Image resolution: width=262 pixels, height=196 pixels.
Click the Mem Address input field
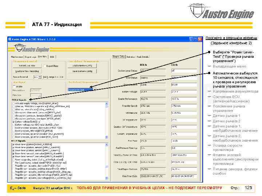[36, 90]
